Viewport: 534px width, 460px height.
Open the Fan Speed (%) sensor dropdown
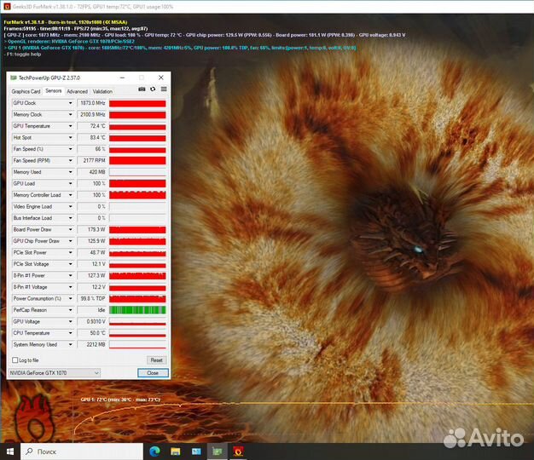[x=71, y=149]
